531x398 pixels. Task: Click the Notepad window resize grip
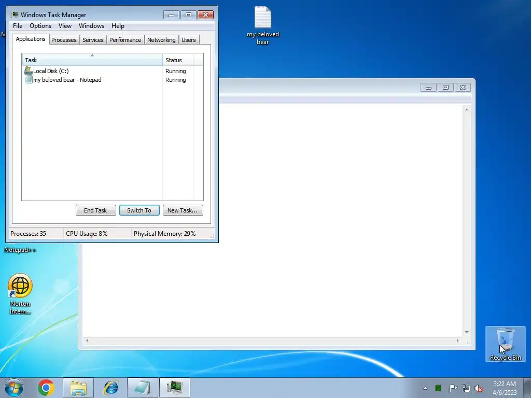click(467, 342)
